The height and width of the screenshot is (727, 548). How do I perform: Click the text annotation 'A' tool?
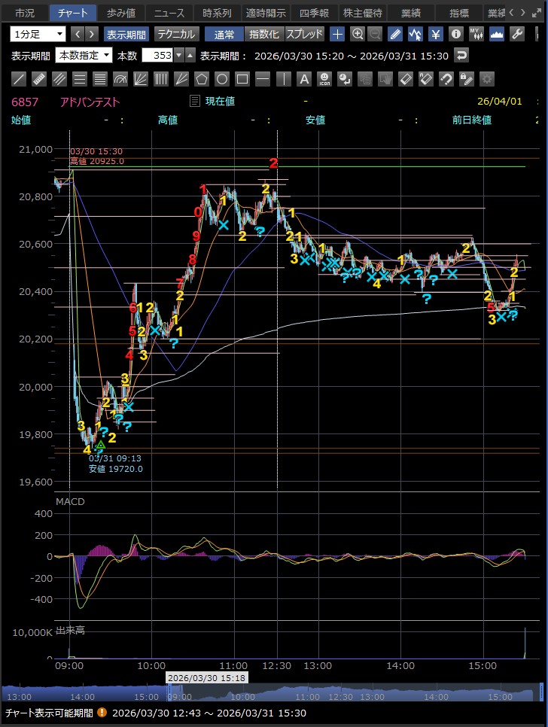[303, 79]
